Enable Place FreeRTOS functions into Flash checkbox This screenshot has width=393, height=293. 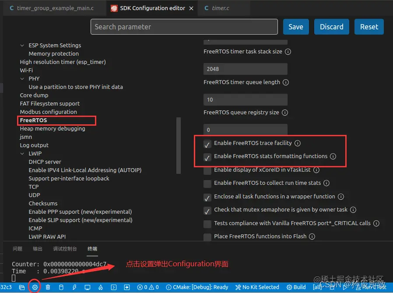pyautogui.click(x=207, y=237)
